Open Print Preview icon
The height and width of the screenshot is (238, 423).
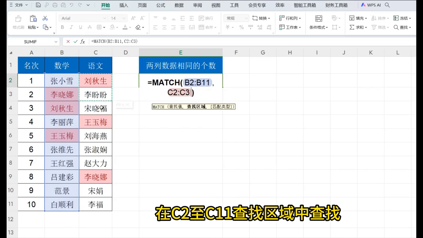pyautogui.click(x=63, y=5)
